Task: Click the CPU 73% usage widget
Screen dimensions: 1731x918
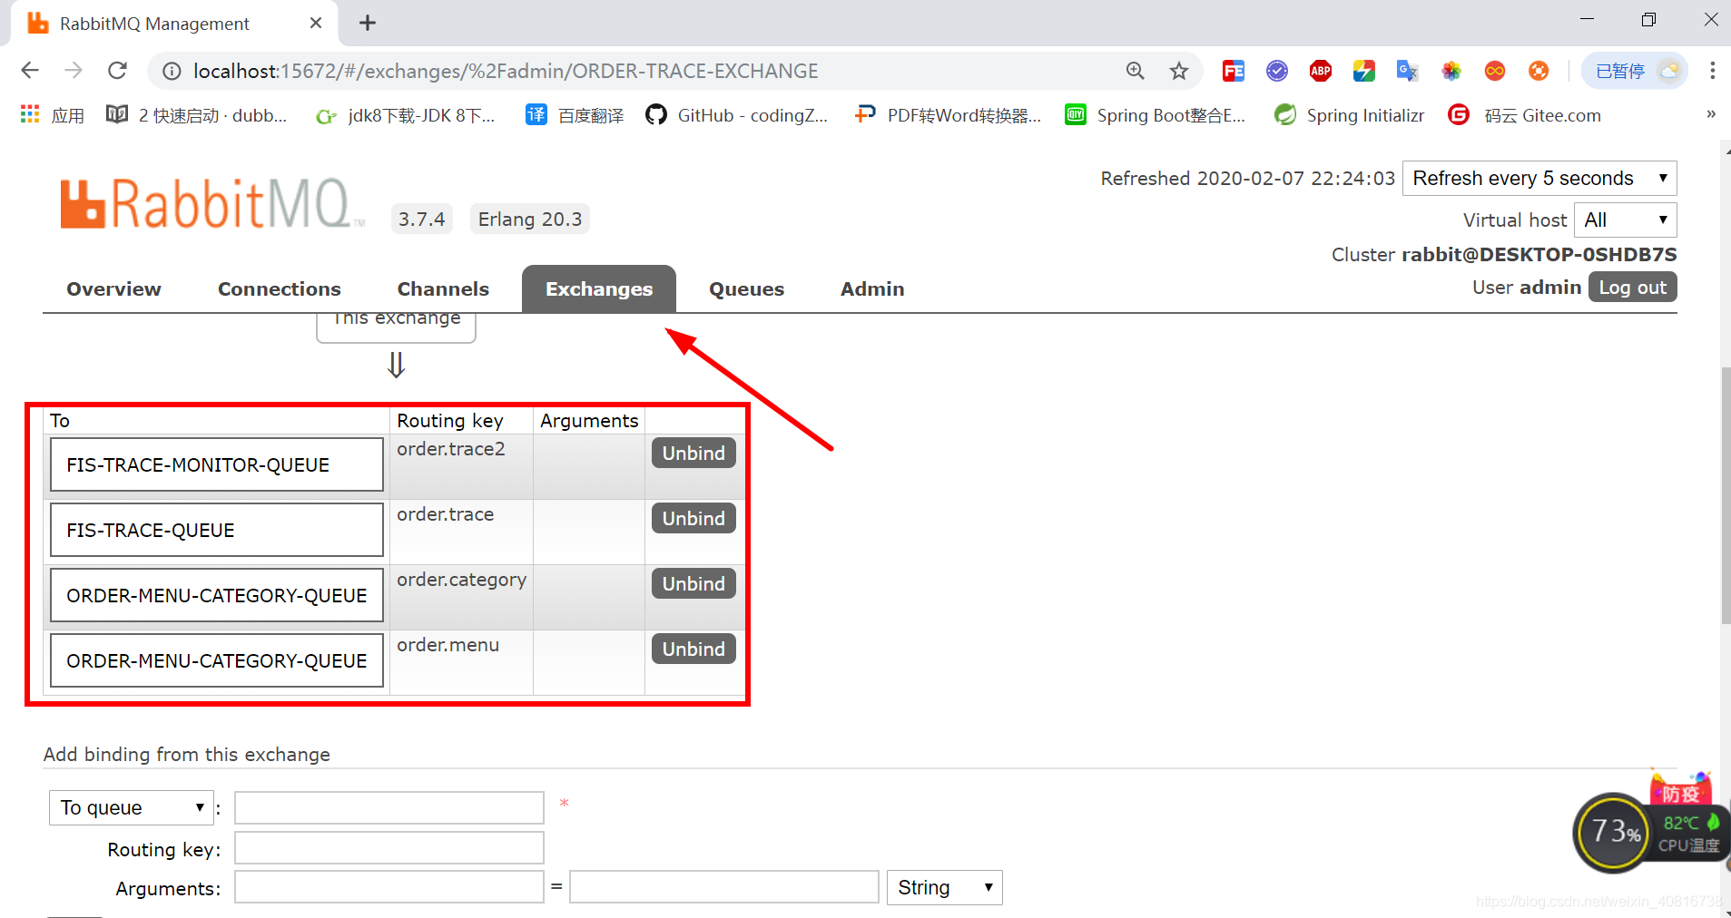Action: point(1614,832)
